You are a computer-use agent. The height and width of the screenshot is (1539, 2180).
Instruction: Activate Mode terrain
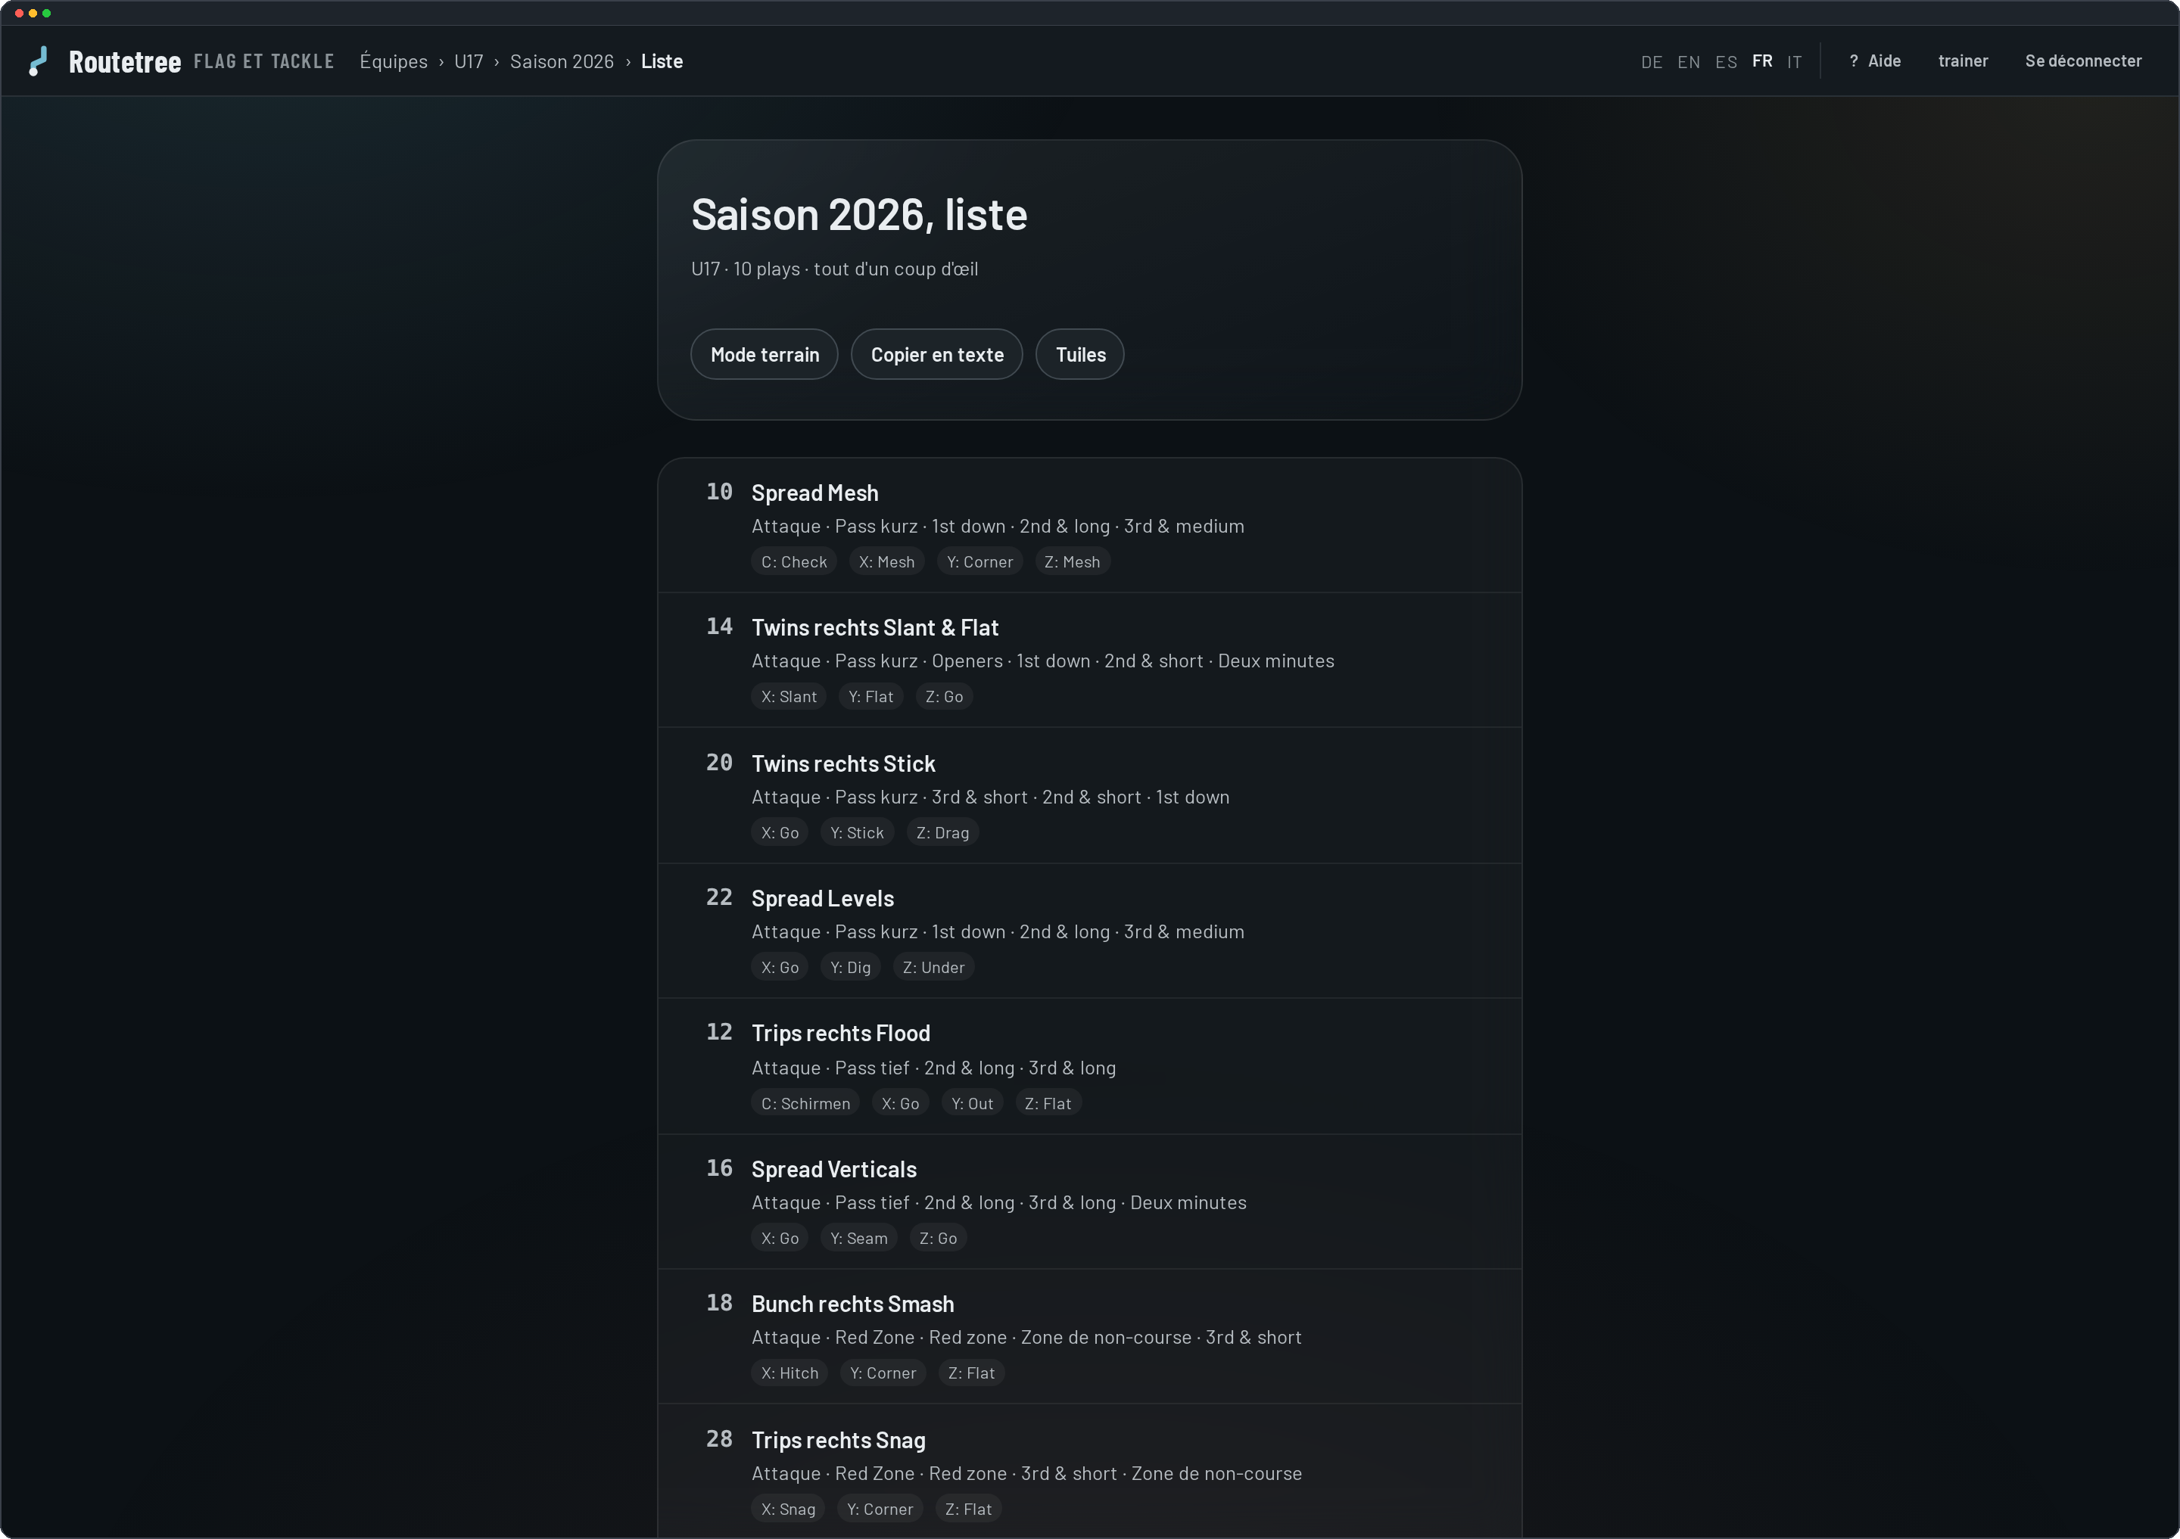click(x=765, y=354)
